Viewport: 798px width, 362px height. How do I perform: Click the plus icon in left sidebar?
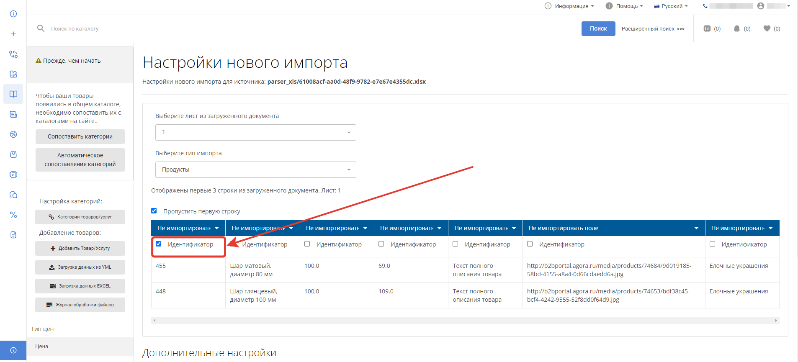[13, 34]
